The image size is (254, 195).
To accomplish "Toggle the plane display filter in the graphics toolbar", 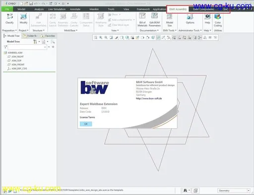I will click(174, 38).
